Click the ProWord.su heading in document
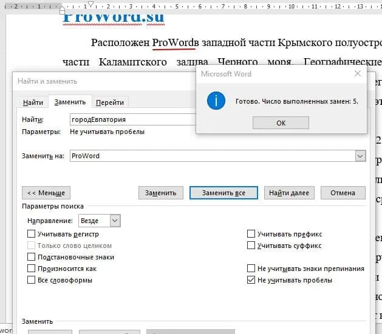 coord(114,18)
